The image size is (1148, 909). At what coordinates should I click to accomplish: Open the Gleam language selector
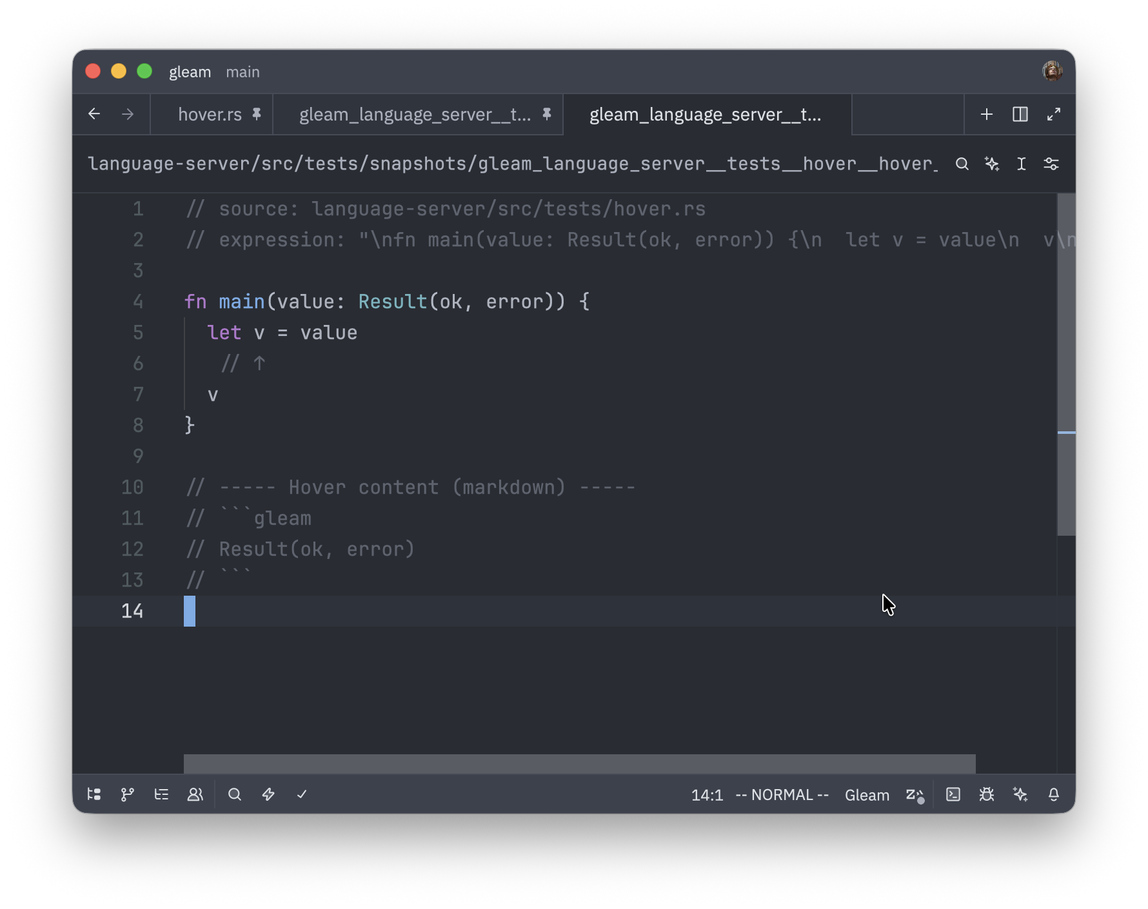[x=867, y=795]
